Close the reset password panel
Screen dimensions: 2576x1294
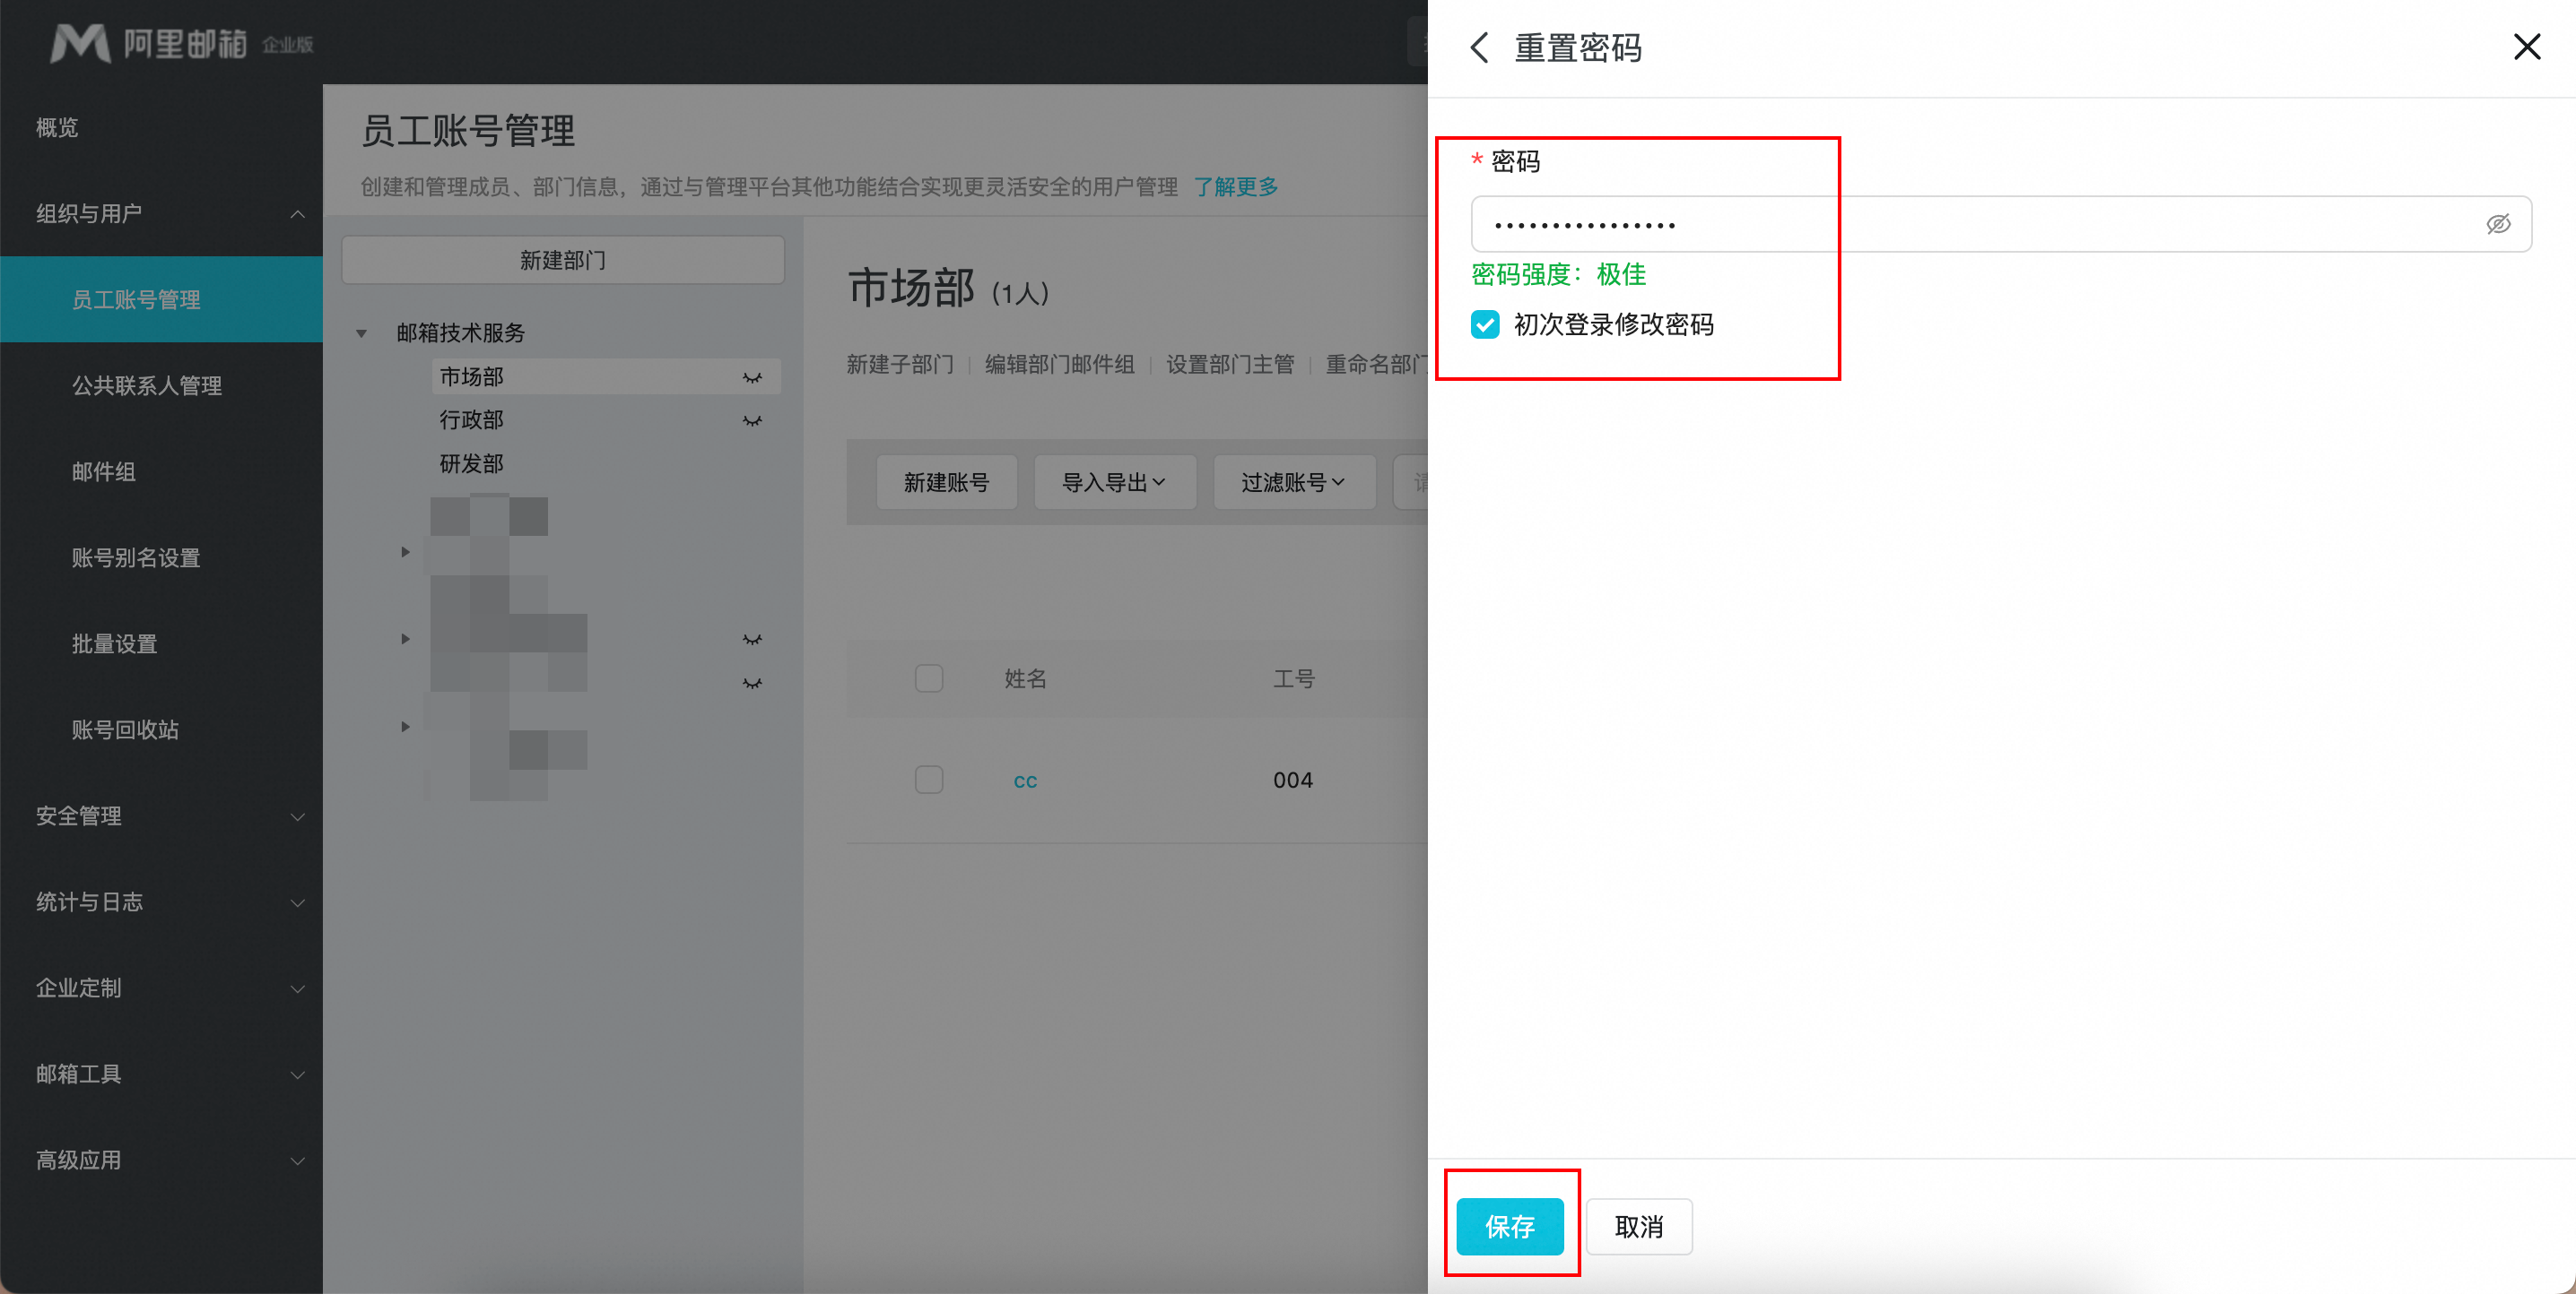pyautogui.click(x=2526, y=47)
